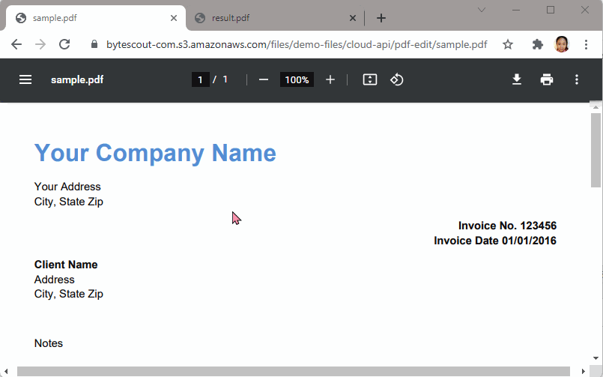Viewport: 603px width, 377px height.
Task: Close the result.pdf tab
Action: click(353, 18)
